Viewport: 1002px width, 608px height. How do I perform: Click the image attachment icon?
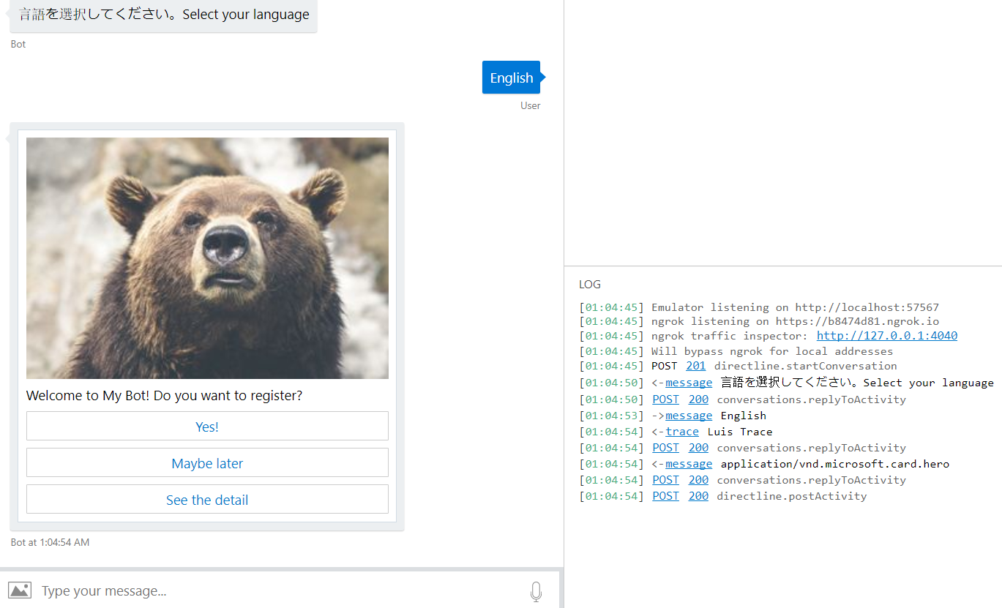[x=19, y=590]
